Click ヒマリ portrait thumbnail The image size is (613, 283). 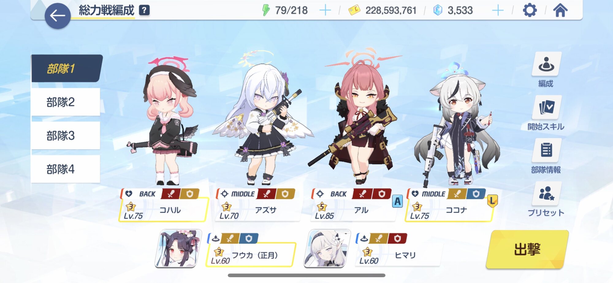click(327, 248)
